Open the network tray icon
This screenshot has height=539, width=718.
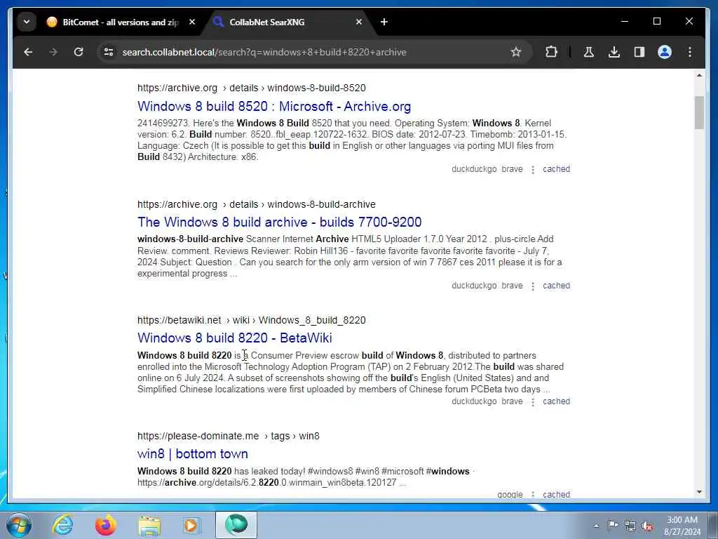630,526
